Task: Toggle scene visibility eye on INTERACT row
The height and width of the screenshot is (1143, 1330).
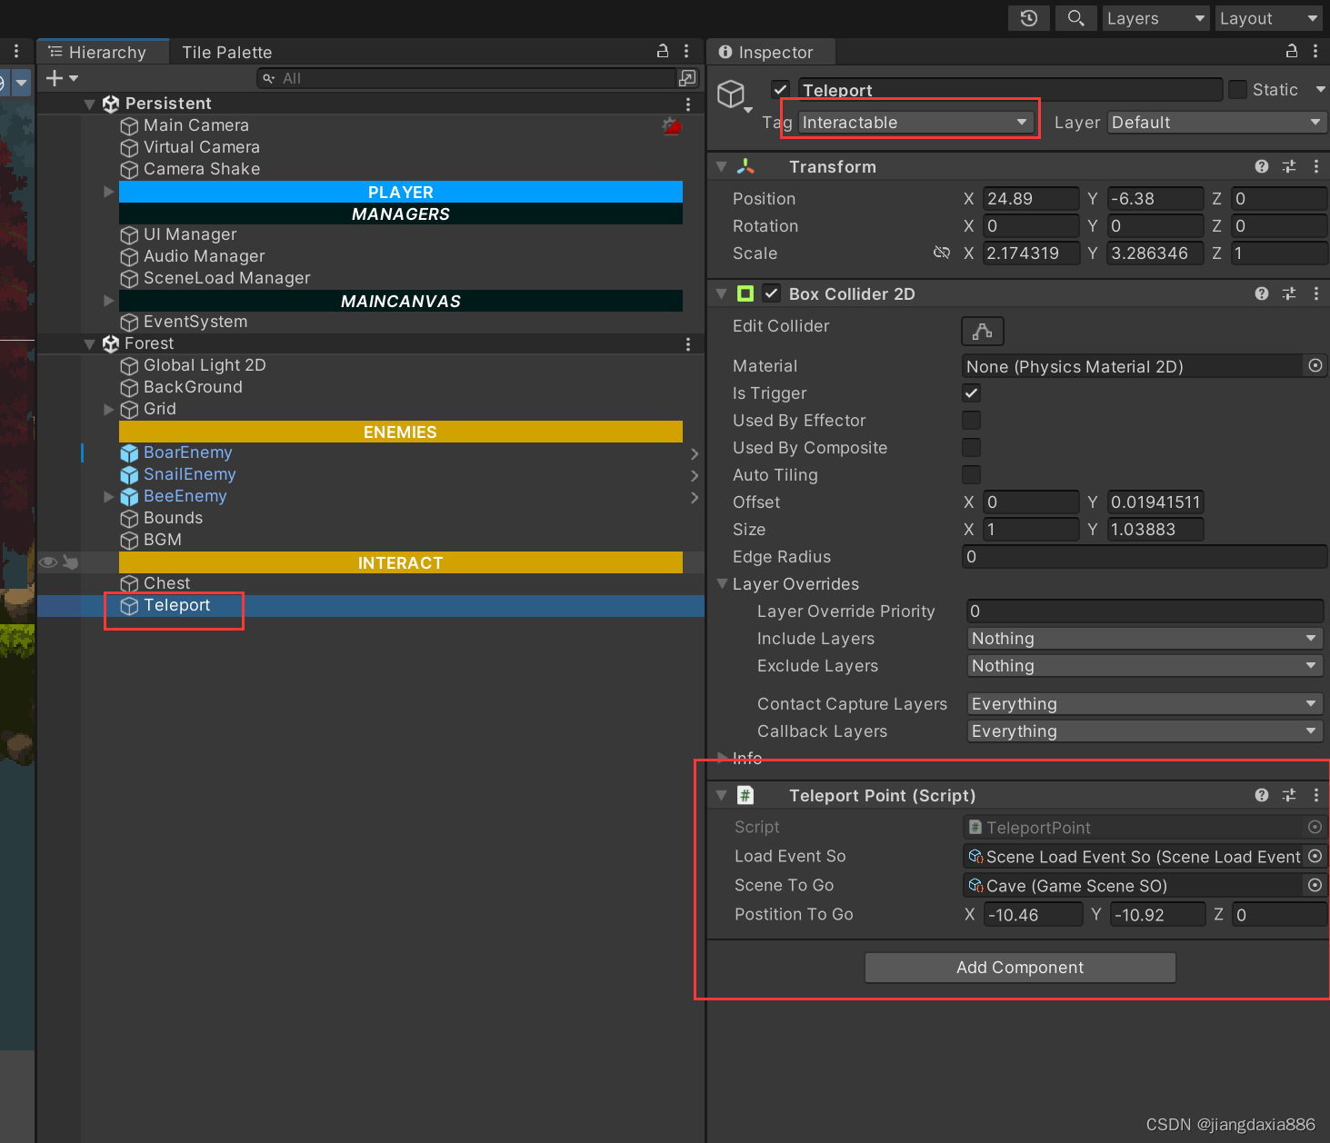Action: coord(48,562)
